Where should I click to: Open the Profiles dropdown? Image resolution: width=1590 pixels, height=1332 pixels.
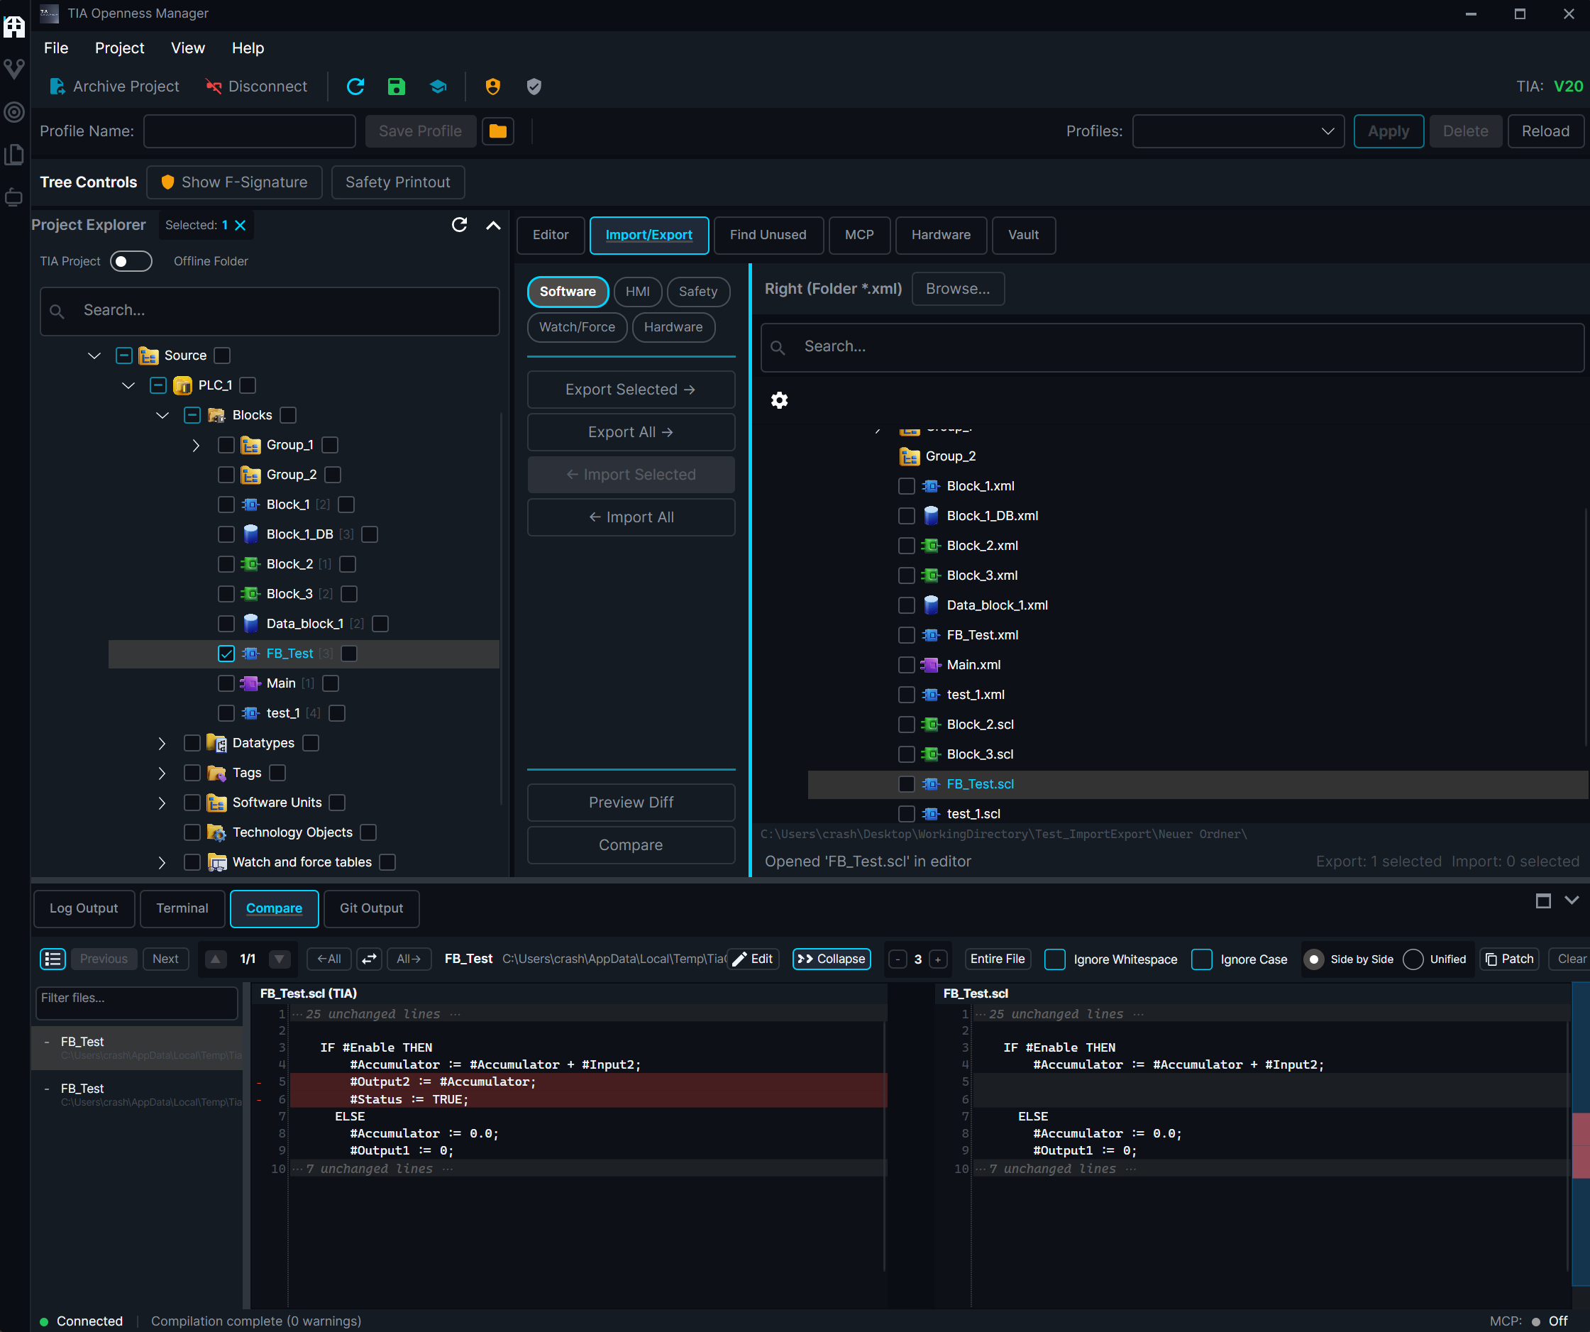click(1238, 131)
